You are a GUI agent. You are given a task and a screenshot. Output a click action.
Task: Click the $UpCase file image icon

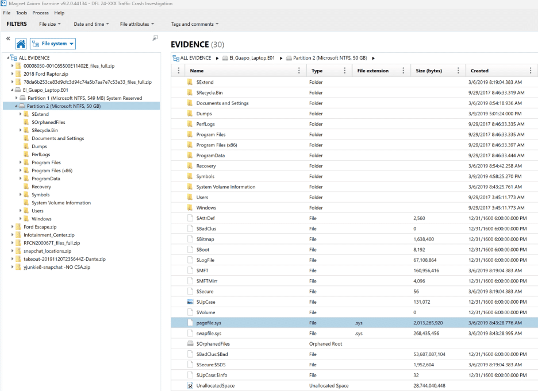(x=190, y=302)
